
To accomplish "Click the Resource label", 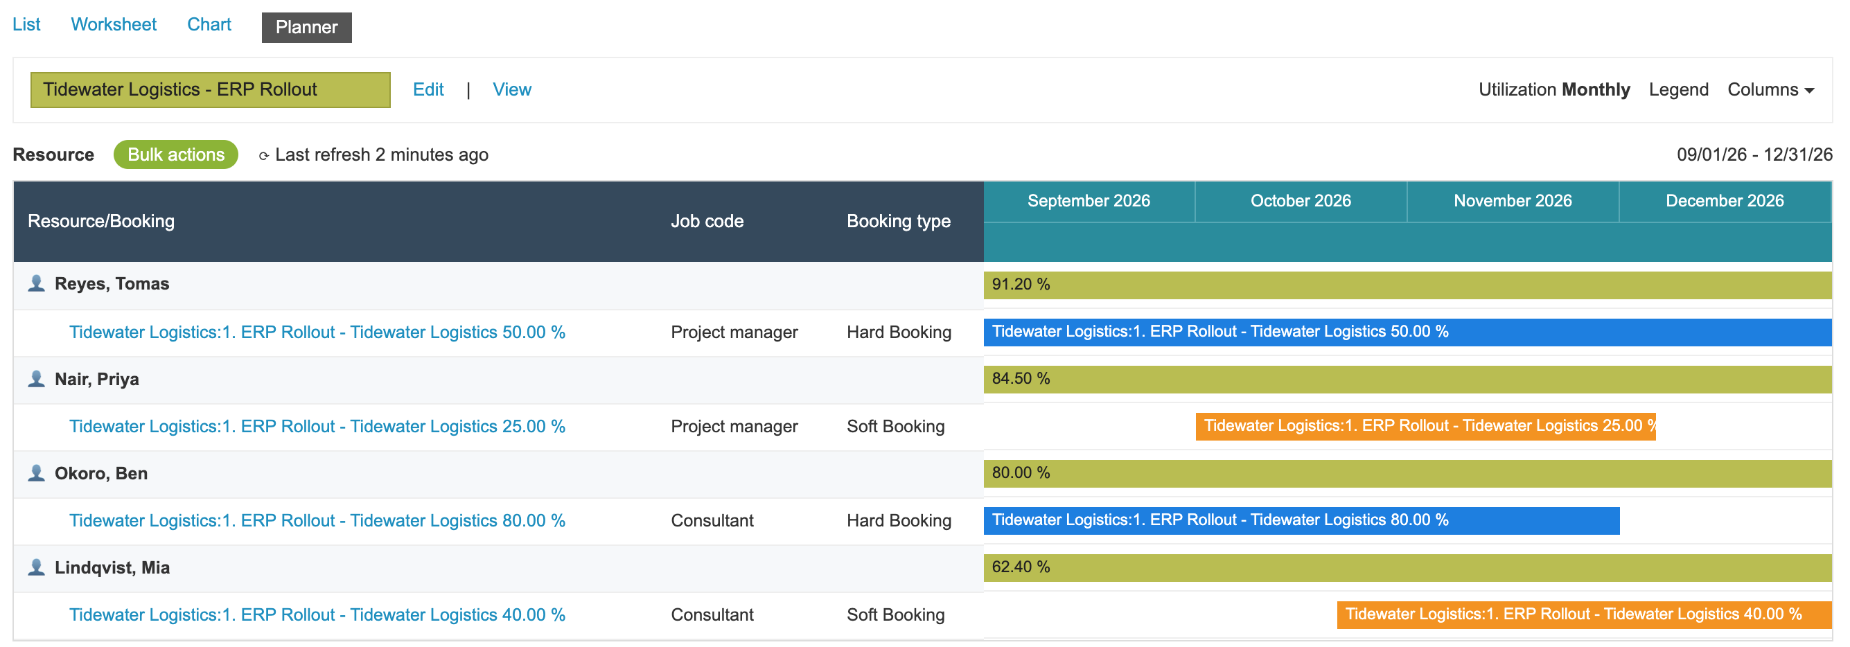I will (x=53, y=154).
